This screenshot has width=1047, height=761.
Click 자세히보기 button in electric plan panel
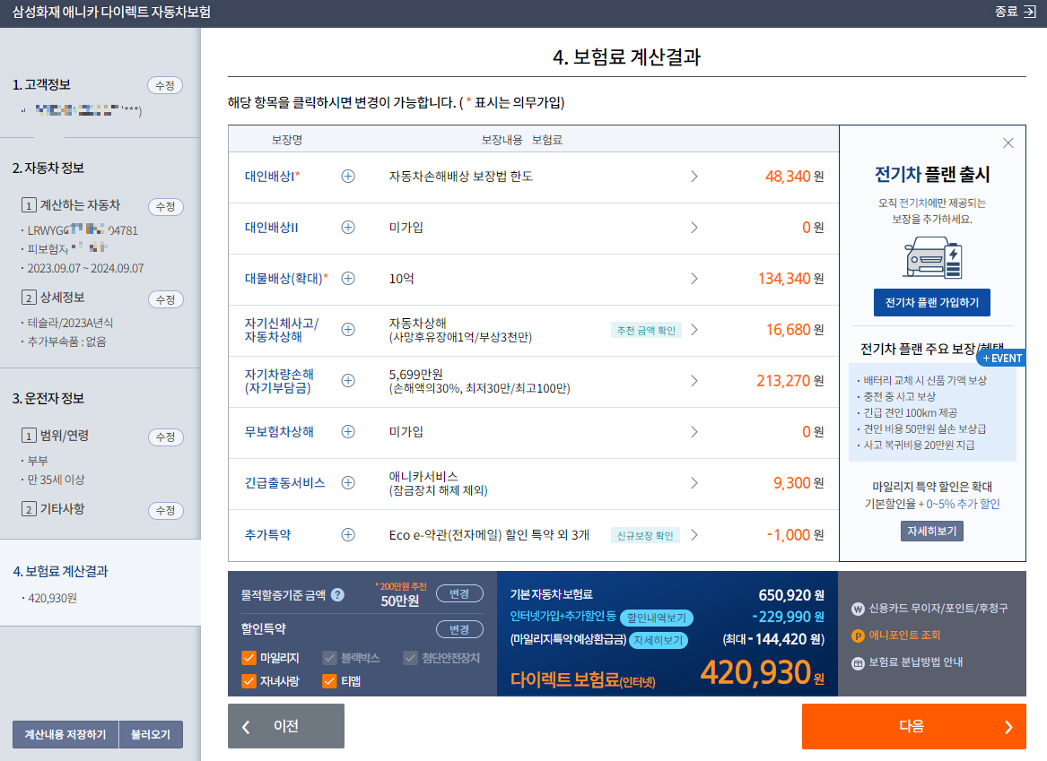point(931,531)
